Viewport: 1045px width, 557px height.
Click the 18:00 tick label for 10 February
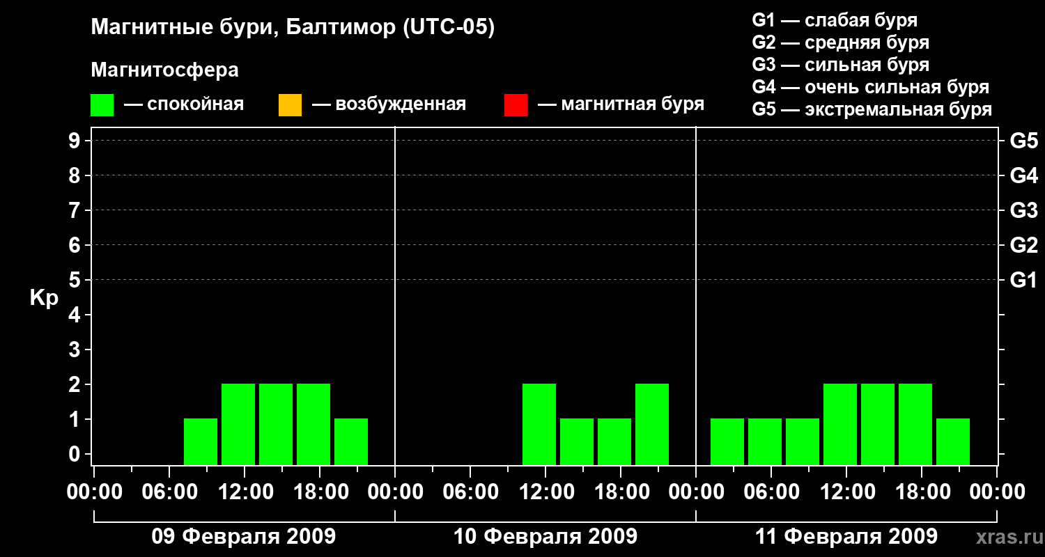(621, 492)
